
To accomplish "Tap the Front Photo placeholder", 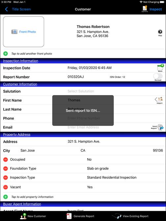I will pyautogui.click(x=24, y=32).
